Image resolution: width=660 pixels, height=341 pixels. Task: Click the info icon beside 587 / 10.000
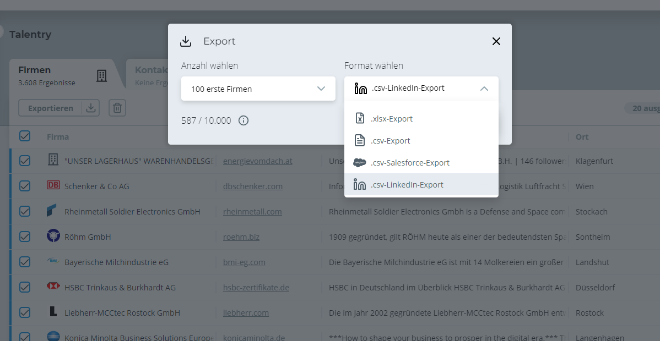coord(243,120)
